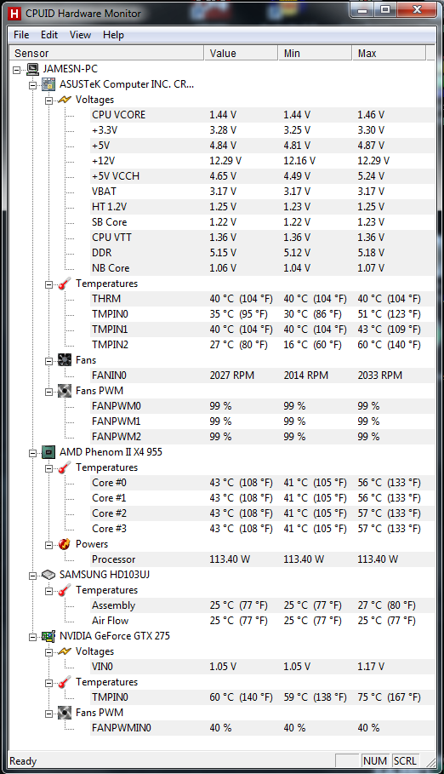
Task: Collapse the motherboard Fans PWM group
Action: point(48,392)
